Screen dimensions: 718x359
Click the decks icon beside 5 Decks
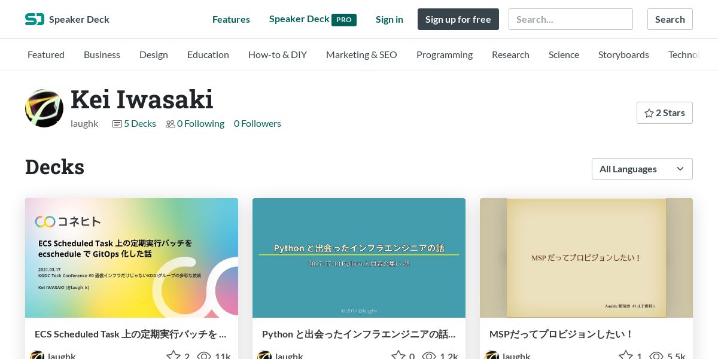(x=117, y=124)
